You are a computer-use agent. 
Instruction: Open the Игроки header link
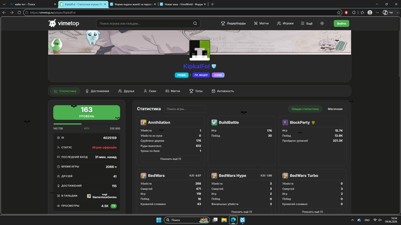pyautogui.click(x=285, y=23)
